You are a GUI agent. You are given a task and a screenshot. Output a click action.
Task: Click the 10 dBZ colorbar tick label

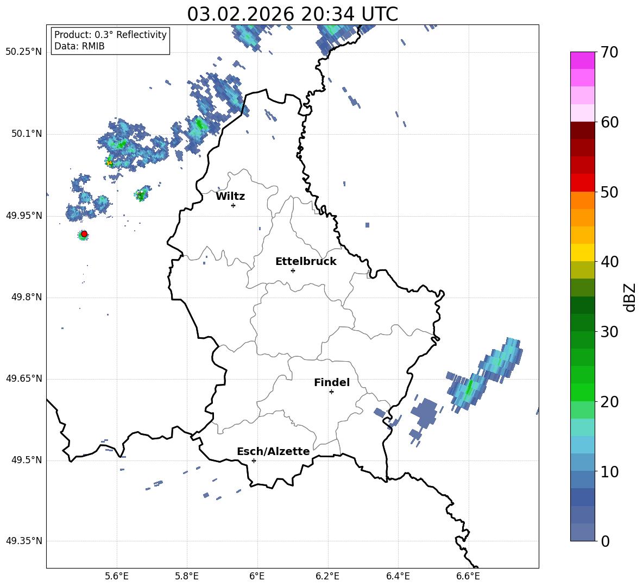[x=609, y=471]
